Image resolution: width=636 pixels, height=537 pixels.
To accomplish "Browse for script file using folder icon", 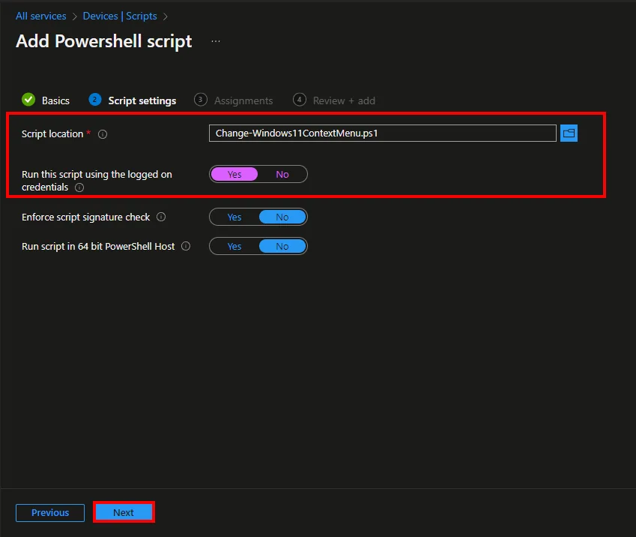I will [569, 133].
